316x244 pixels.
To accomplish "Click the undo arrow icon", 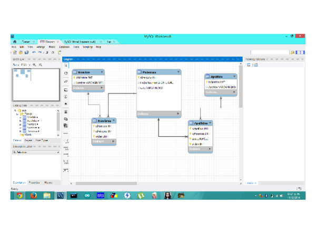I will (34, 53).
